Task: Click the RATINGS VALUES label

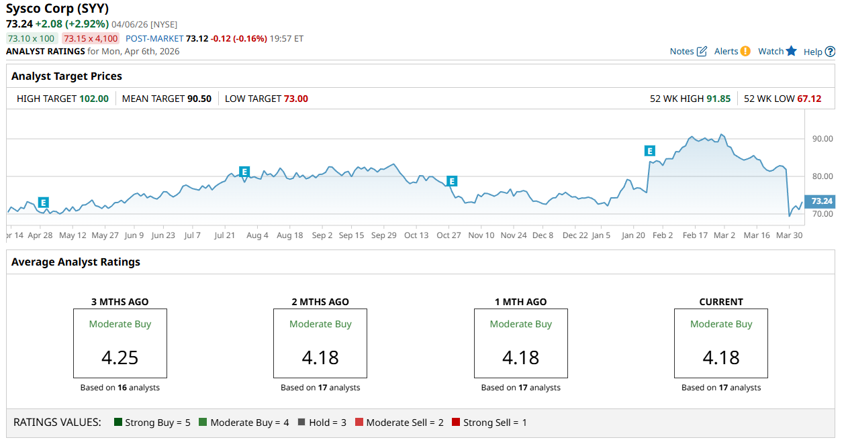Action: (57, 423)
